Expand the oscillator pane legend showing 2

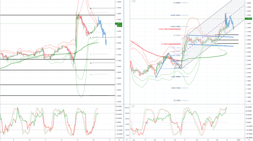[x=133, y=106]
